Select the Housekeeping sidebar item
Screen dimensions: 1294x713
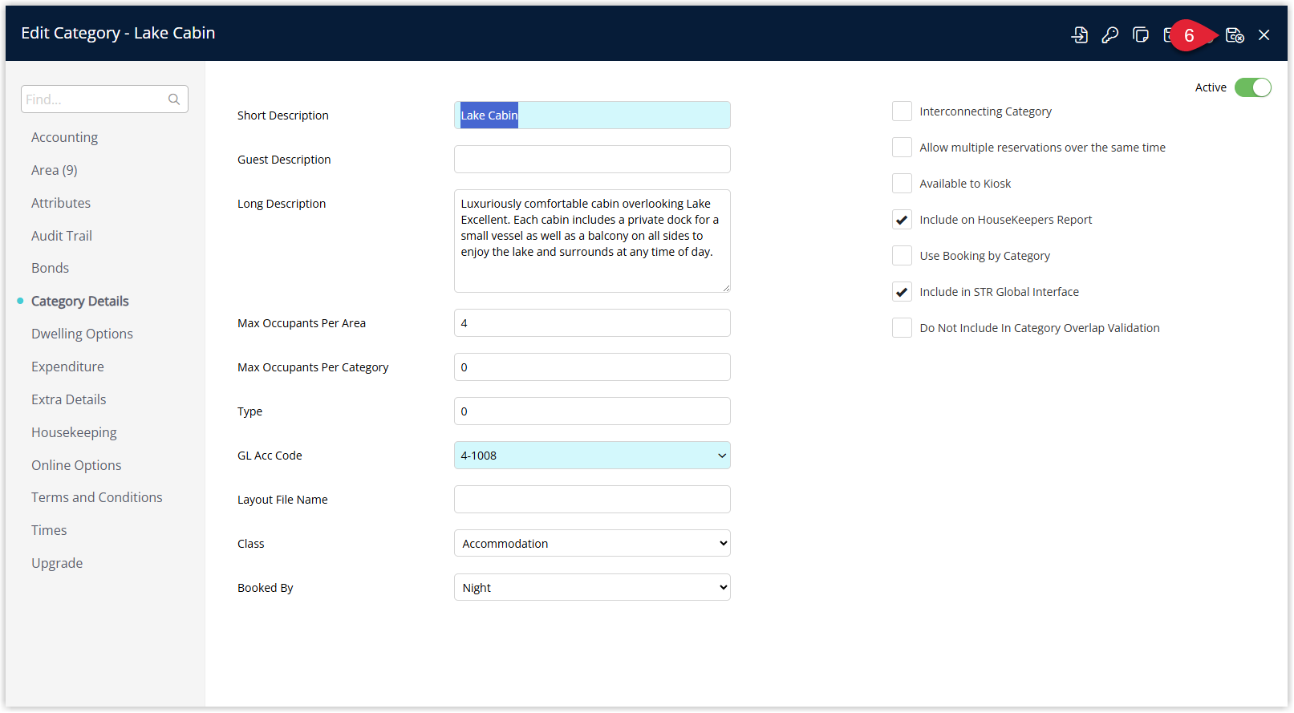click(74, 432)
